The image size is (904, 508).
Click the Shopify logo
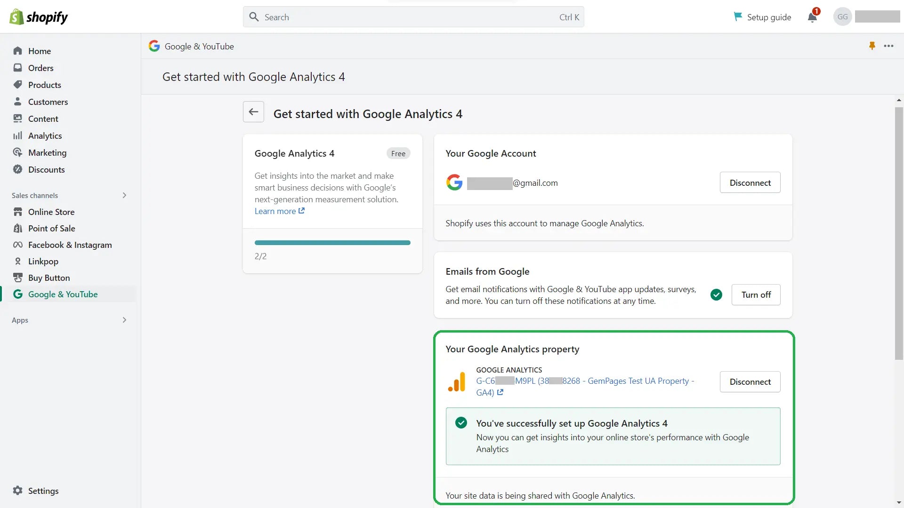pyautogui.click(x=39, y=17)
